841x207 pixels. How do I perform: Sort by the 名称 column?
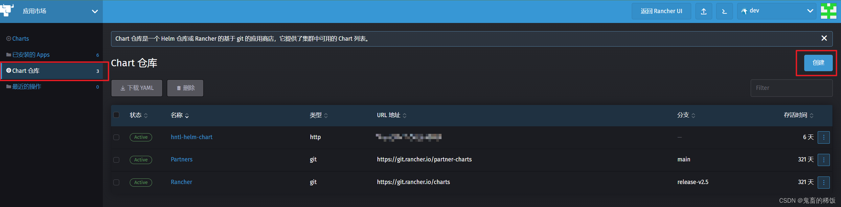(180, 115)
